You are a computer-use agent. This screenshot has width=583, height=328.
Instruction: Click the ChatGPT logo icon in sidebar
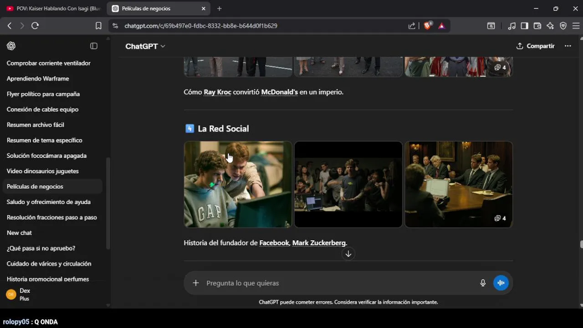point(11,46)
